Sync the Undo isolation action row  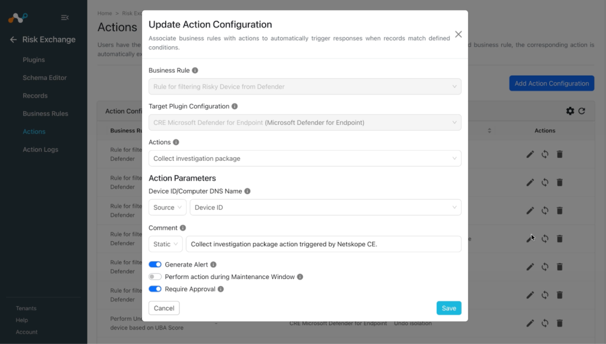[545, 323]
